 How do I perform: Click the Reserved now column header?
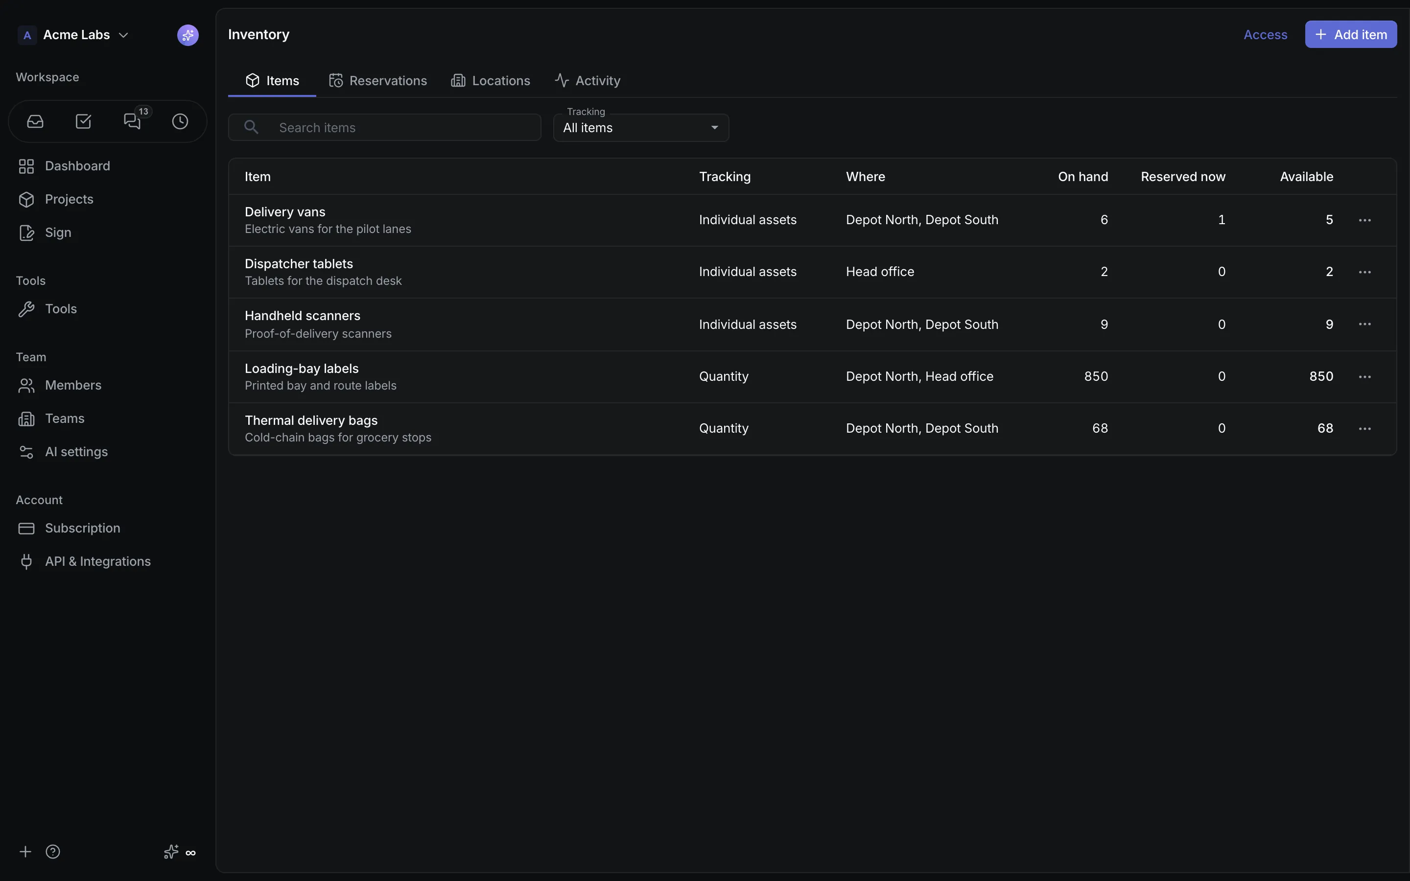click(x=1183, y=177)
